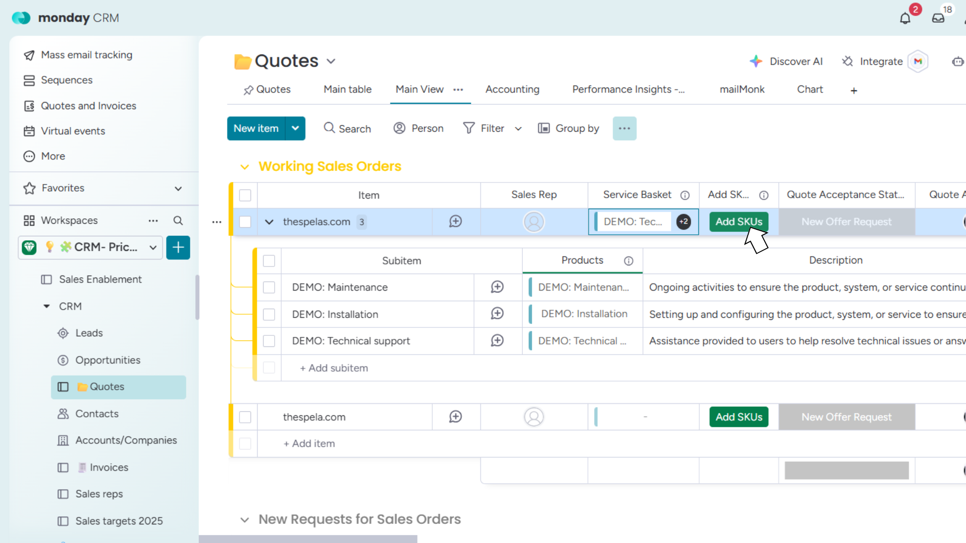Click the yellow group color bar of thespela.com
This screenshot has width=966, height=543.
pyautogui.click(x=231, y=417)
